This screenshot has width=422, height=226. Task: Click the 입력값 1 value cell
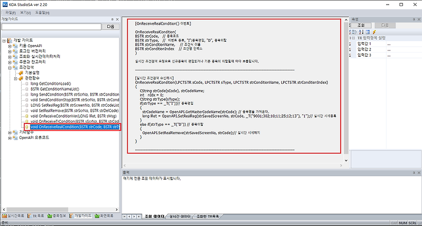(404, 44)
